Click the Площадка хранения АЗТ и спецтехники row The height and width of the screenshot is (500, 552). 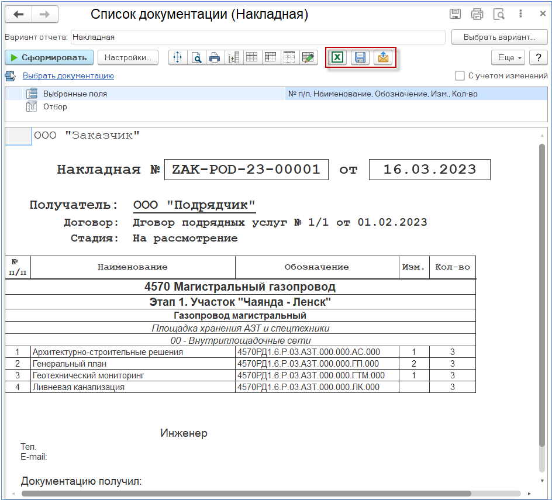click(x=240, y=328)
